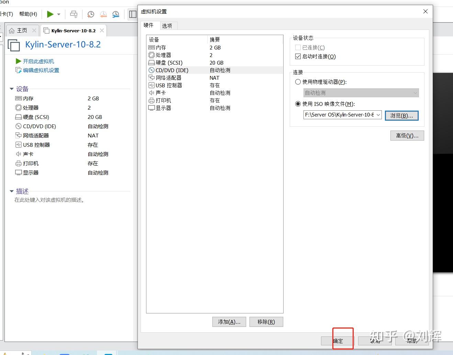The height and width of the screenshot is (355, 453).
Task: Click the 添加(A)... button
Action: click(229, 322)
